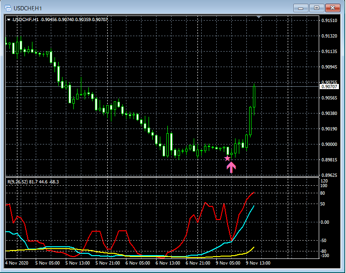The height and width of the screenshot is (273, 346).
Task: Click the indicator scale value 120
Action: [324, 181]
